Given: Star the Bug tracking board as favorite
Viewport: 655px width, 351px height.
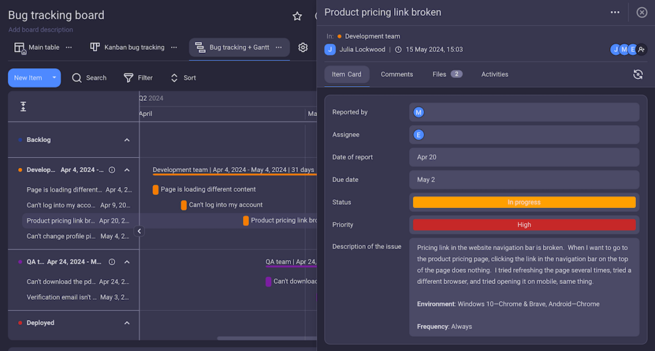Looking at the screenshot, I should click(297, 16).
